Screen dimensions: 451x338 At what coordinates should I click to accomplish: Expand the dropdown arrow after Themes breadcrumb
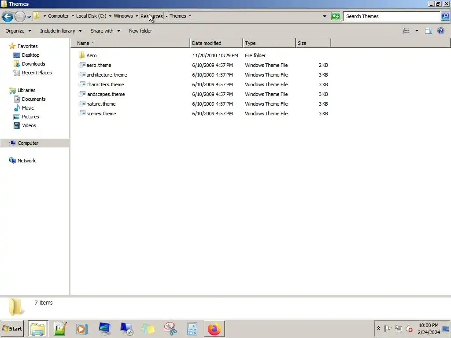point(190,16)
